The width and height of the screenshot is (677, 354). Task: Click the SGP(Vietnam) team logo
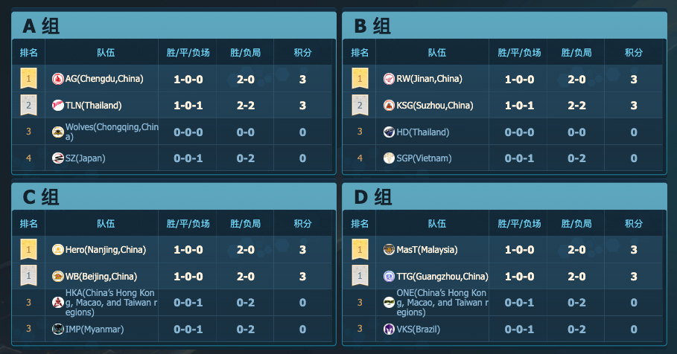(389, 158)
